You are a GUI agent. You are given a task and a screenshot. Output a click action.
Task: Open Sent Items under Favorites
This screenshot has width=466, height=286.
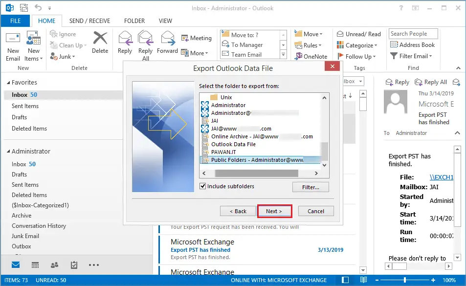(25, 106)
